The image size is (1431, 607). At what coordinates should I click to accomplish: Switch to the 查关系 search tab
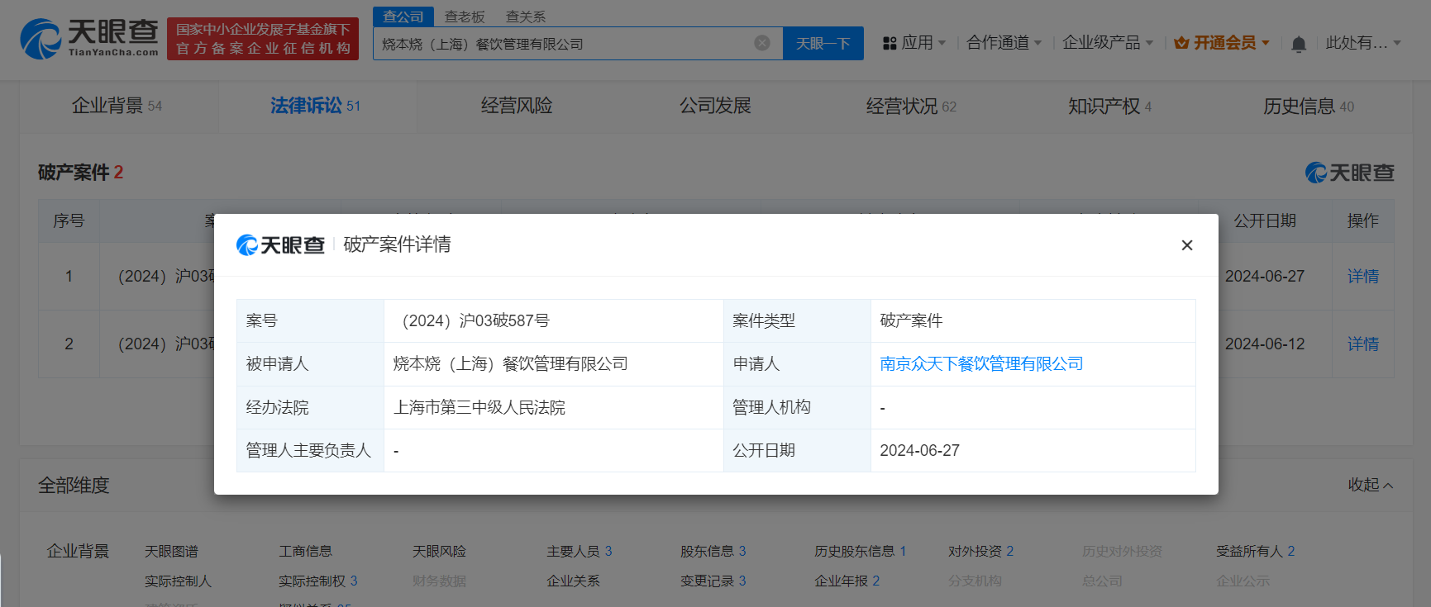[526, 17]
